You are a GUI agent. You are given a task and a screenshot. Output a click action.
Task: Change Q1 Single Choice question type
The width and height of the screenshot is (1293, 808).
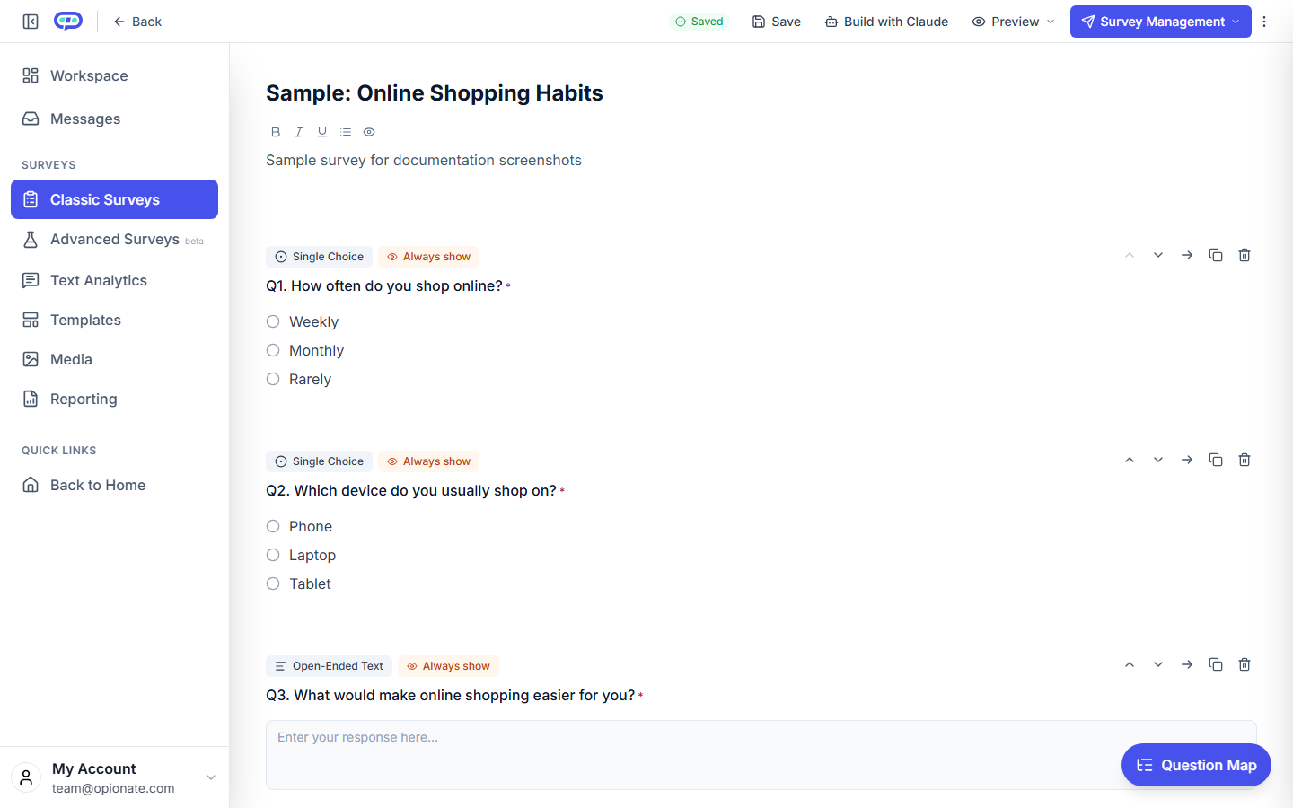[319, 257]
